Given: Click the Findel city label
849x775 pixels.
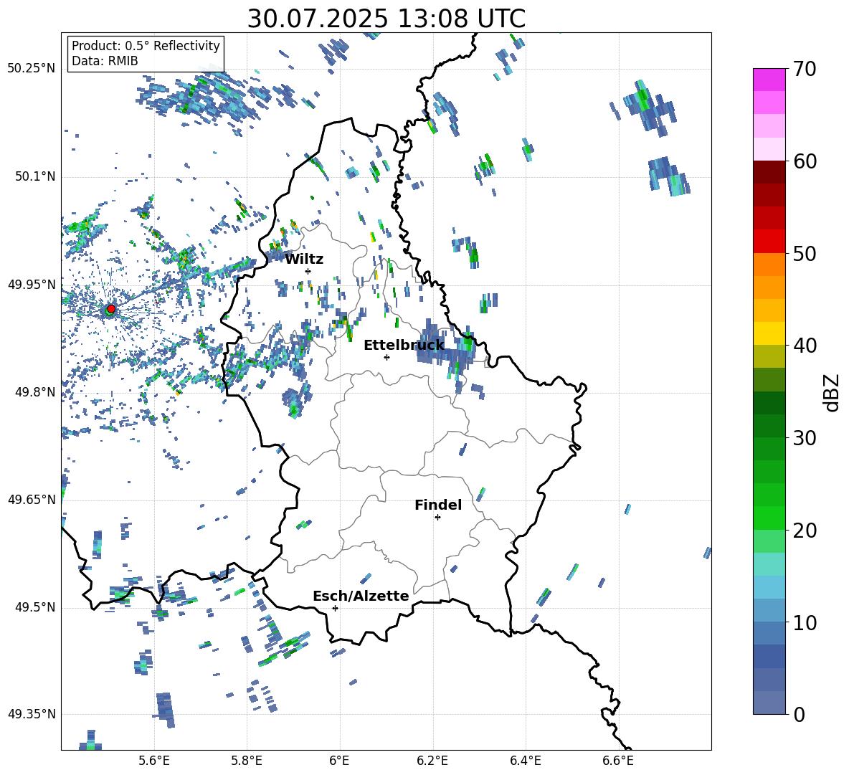Looking at the screenshot, I should point(438,505).
